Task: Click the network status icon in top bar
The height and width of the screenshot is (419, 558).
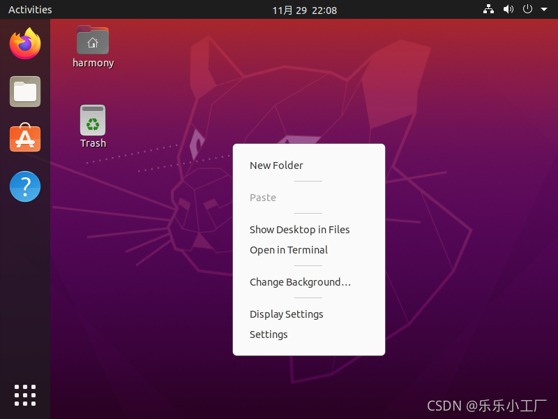Action: [x=488, y=9]
